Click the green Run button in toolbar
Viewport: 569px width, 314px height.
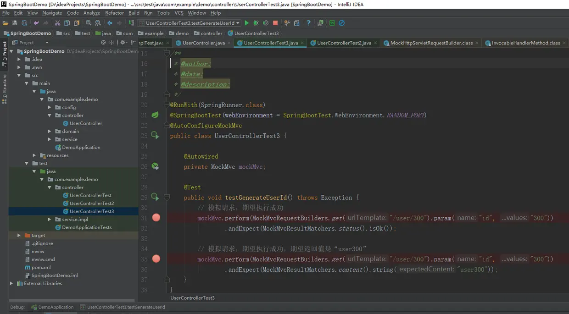click(247, 23)
